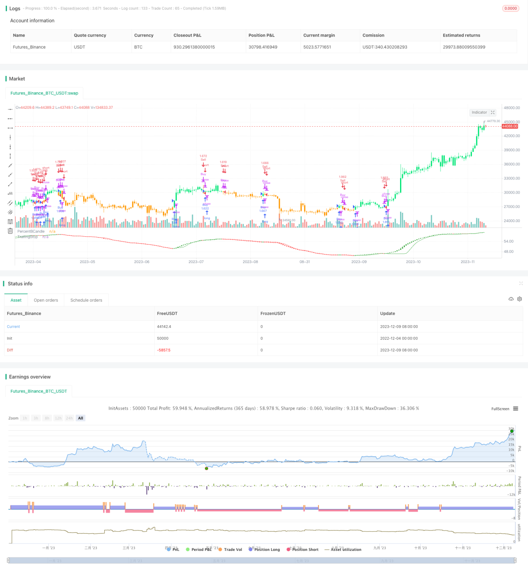528x572 pixels.
Task: Toggle Asset utilization series in the legend
Action: (343, 549)
